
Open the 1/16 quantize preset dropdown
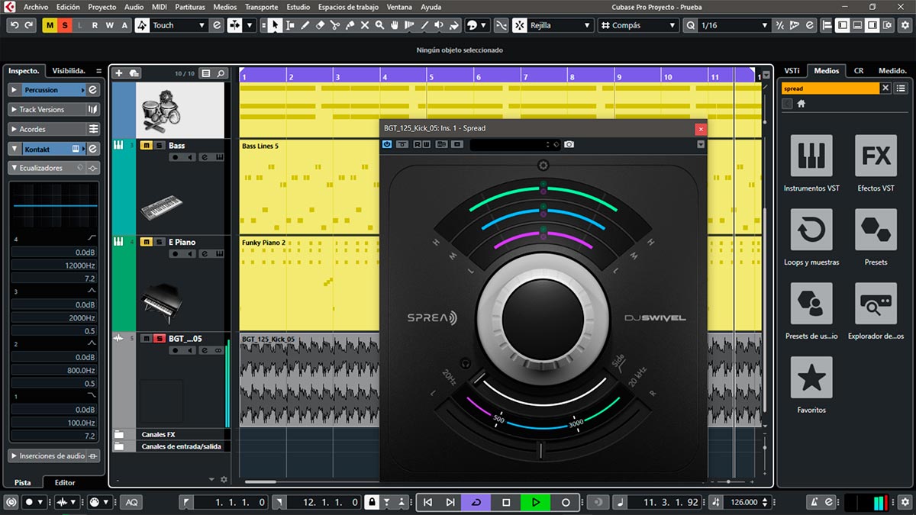734,25
